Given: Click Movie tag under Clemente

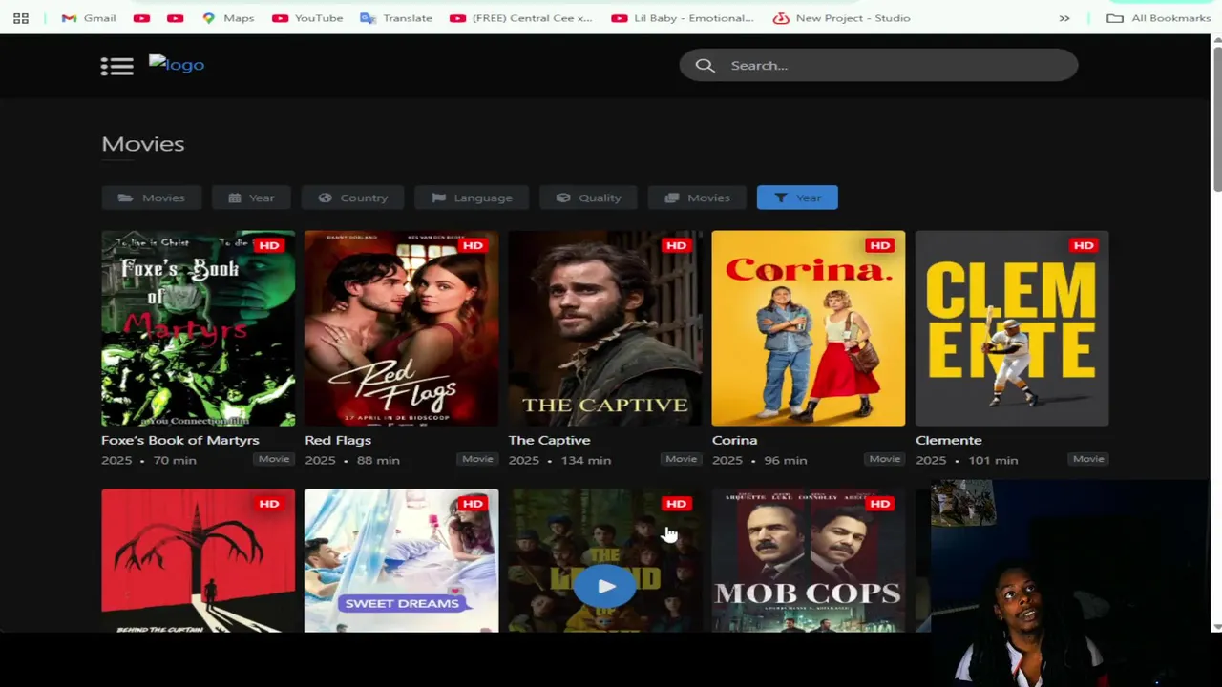Looking at the screenshot, I should 1088,459.
